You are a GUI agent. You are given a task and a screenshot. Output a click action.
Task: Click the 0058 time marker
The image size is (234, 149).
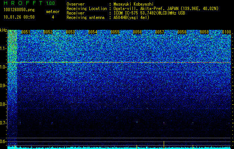pos(182,32)
